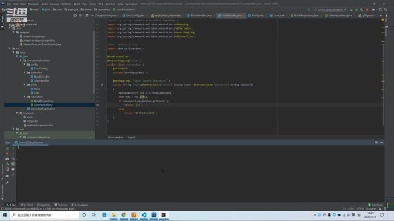Rerun application in the Run panel
The height and width of the screenshot is (221, 394).
(x=7, y=148)
